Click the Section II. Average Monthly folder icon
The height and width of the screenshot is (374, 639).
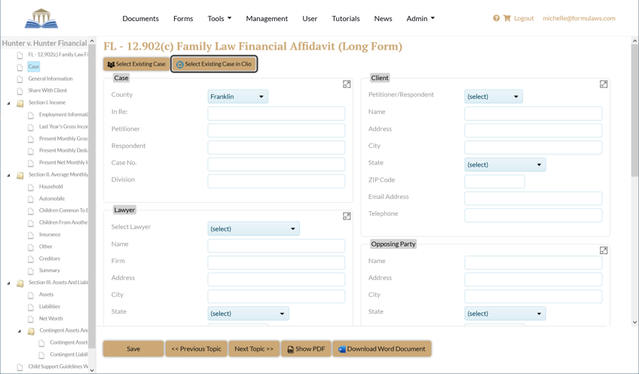pyautogui.click(x=20, y=175)
